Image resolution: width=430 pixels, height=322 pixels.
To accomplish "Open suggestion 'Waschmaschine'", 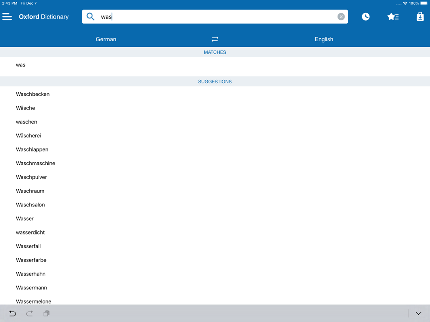I will [x=215, y=163].
